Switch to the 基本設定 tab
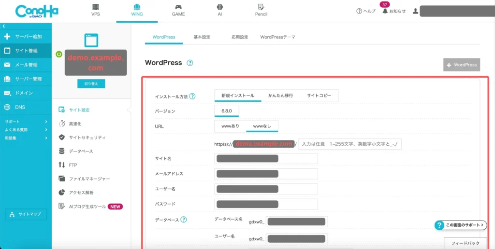 click(x=202, y=37)
